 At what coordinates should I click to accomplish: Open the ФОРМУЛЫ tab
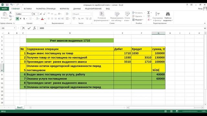tap(64, 9)
